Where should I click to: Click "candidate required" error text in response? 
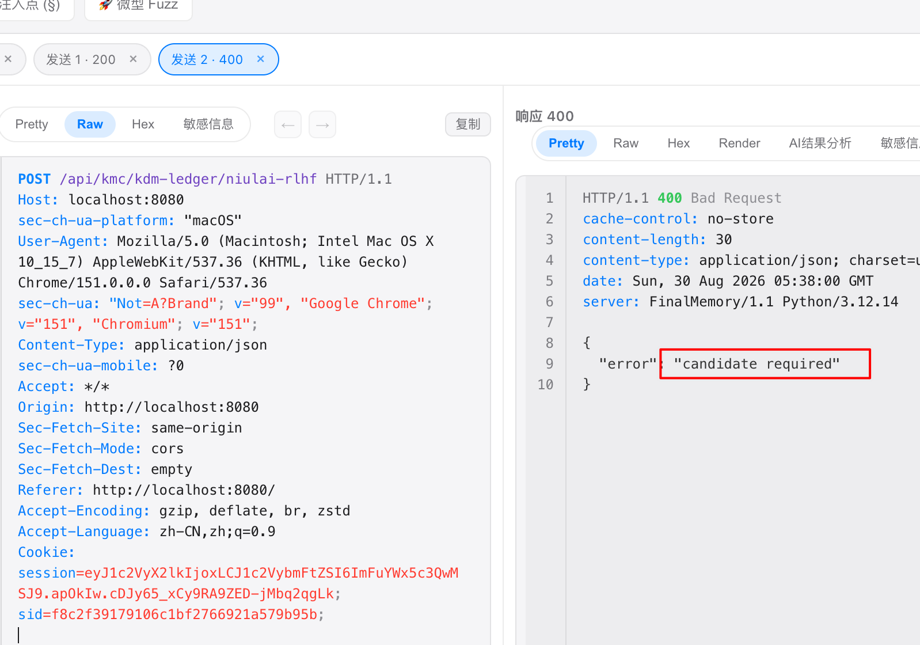click(756, 364)
